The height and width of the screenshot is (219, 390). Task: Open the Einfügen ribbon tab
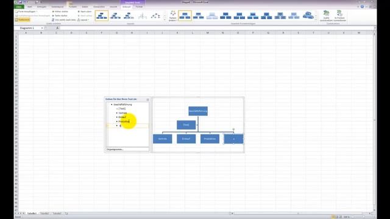click(41, 7)
